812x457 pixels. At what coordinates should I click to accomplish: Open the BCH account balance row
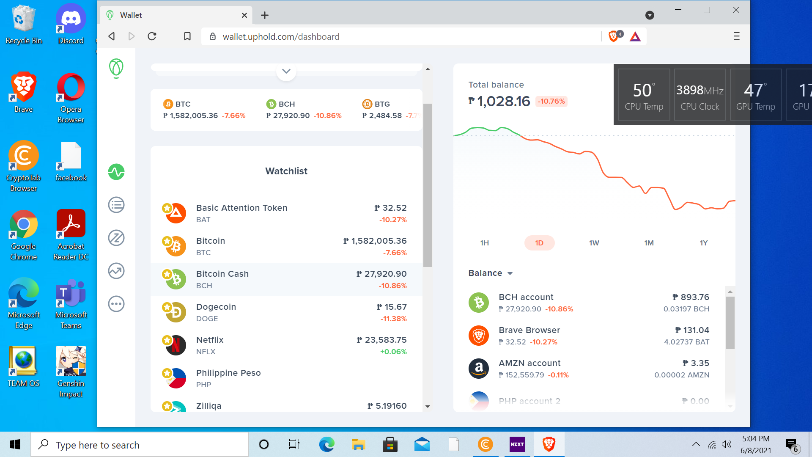(x=589, y=303)
